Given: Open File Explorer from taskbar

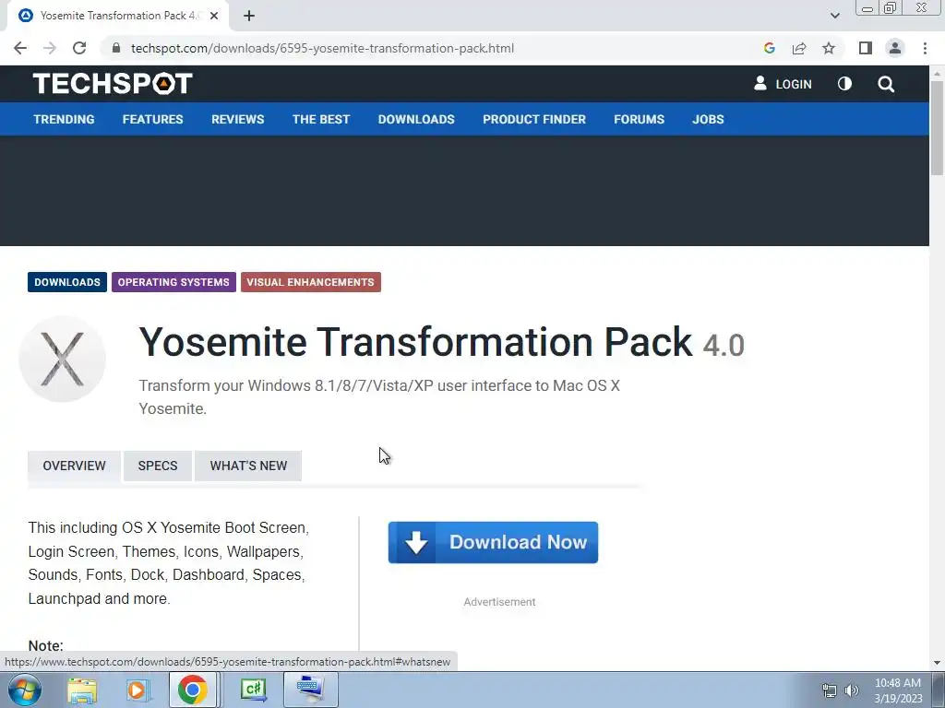Looking at the screenshot, I should pyautogui.click(x=82, y=690).
